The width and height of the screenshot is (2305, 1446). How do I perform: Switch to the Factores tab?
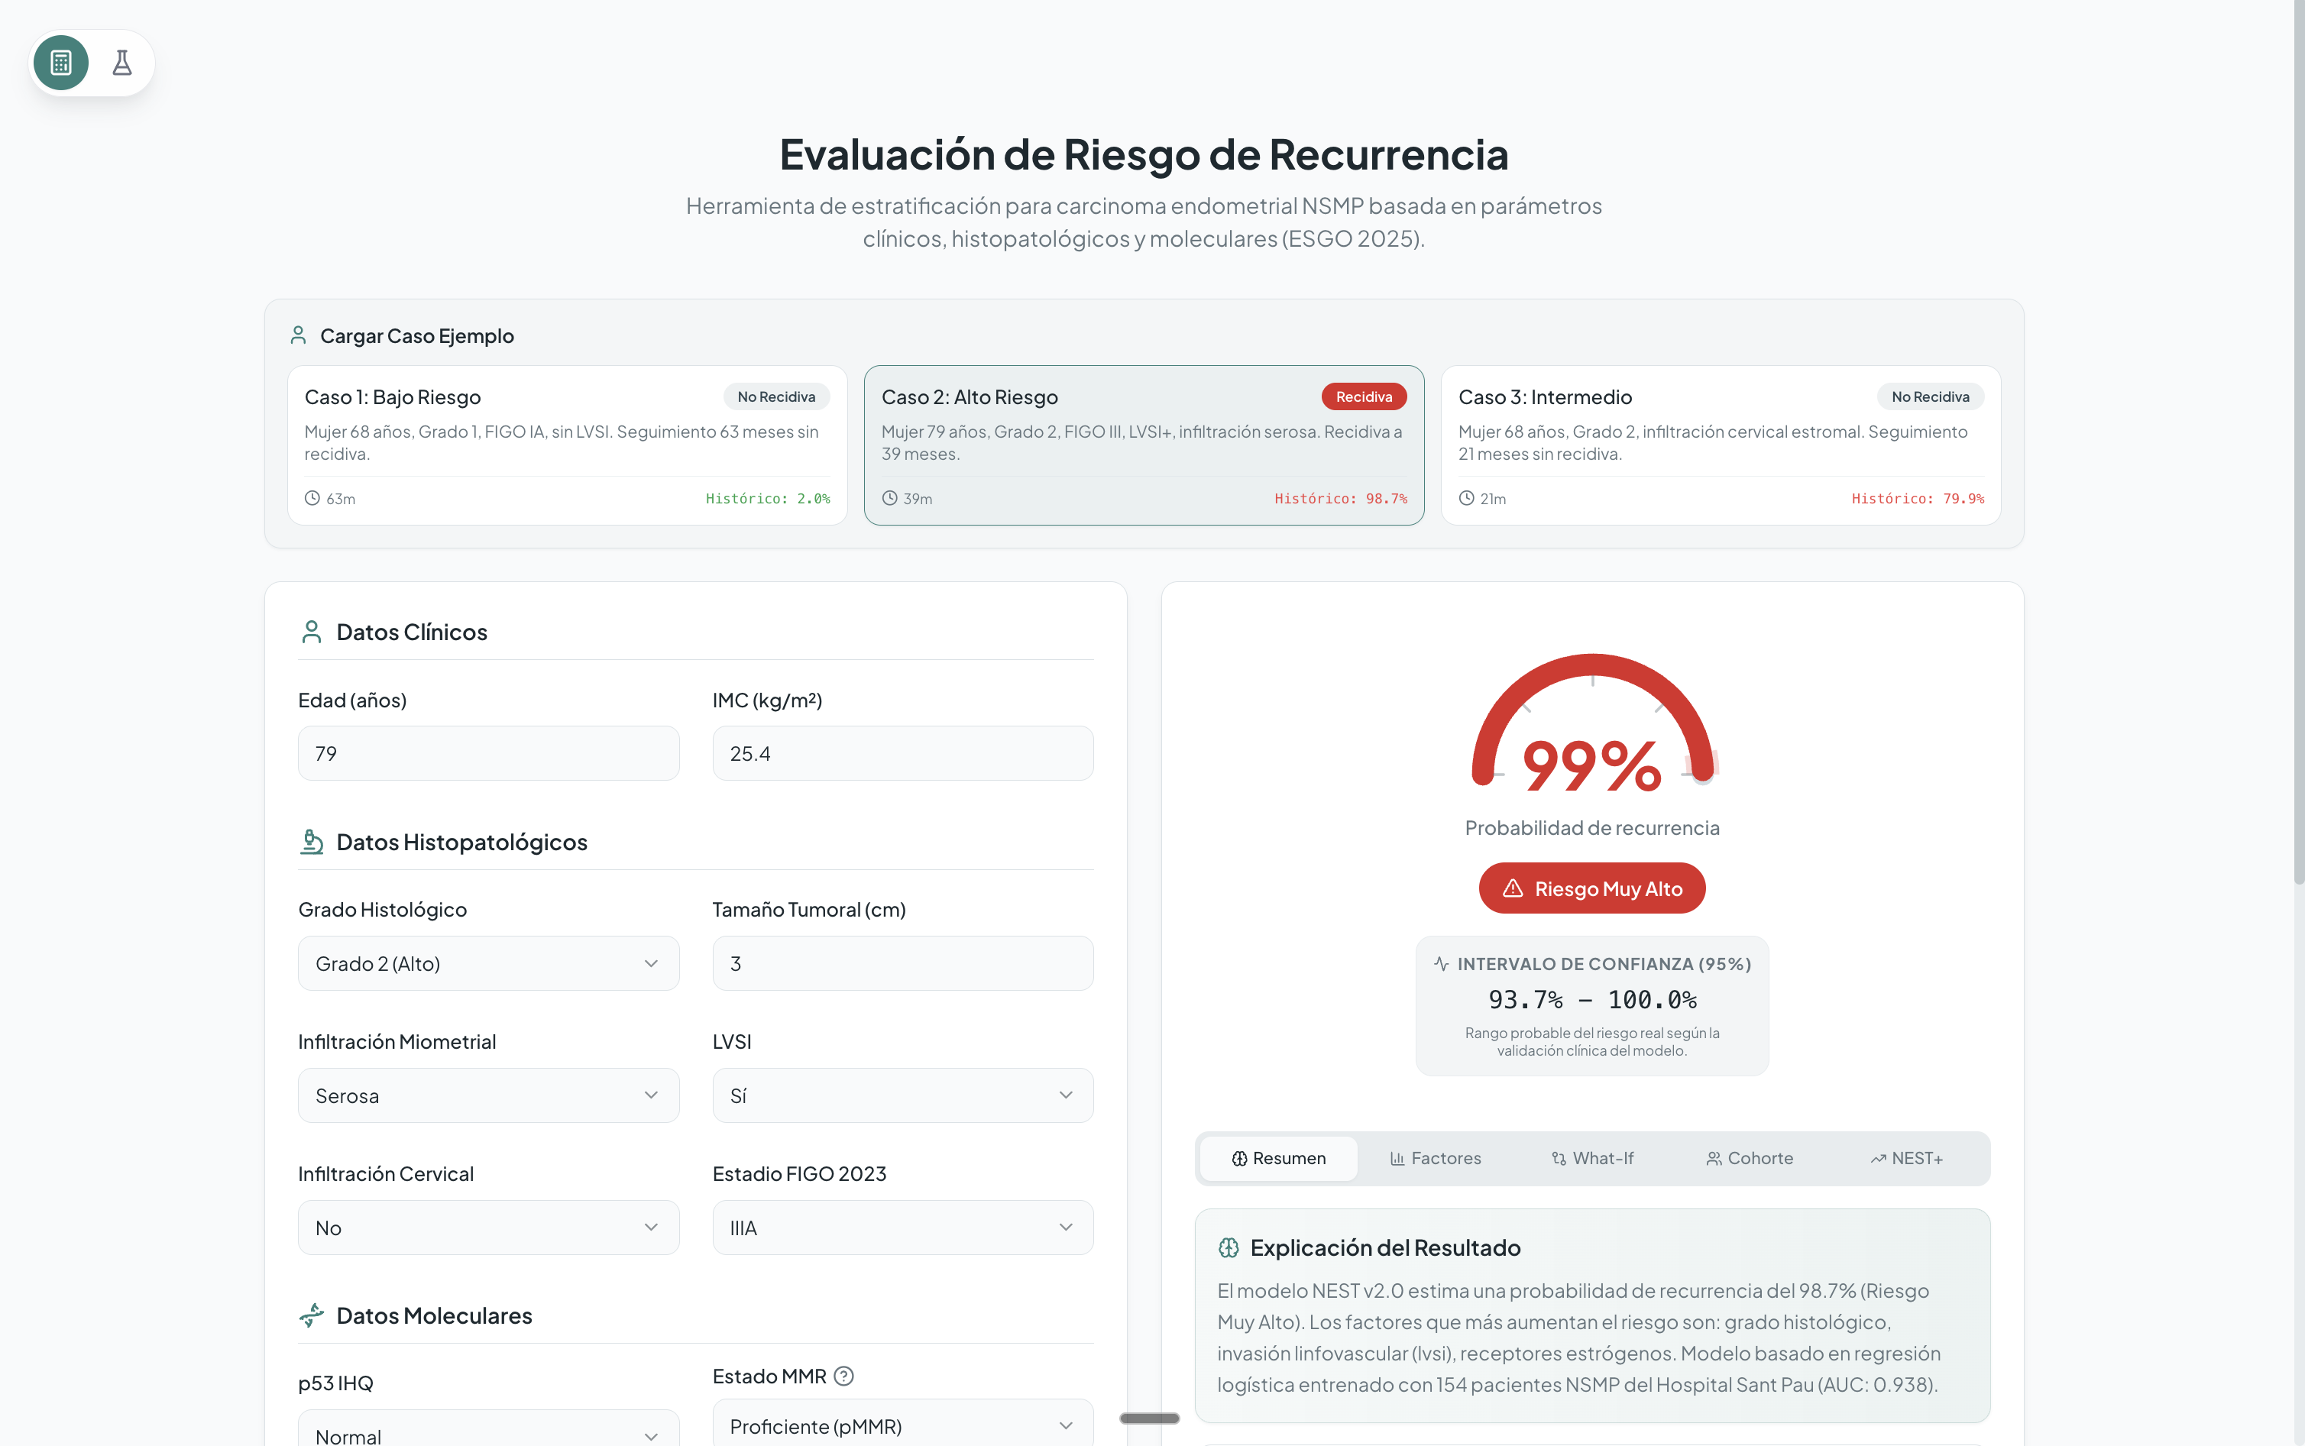pos(1436,1157)
